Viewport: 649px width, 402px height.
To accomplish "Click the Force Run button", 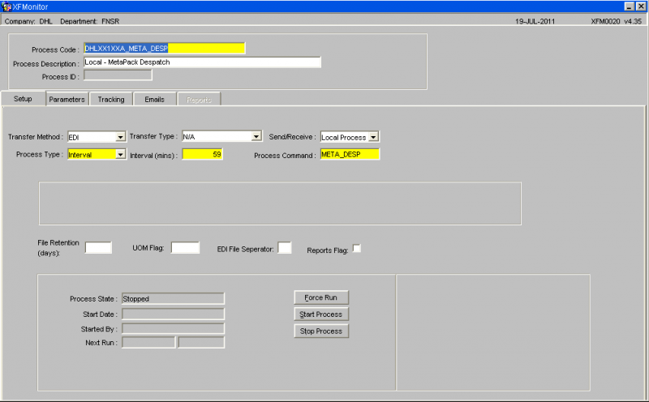I will click(321, 297).
